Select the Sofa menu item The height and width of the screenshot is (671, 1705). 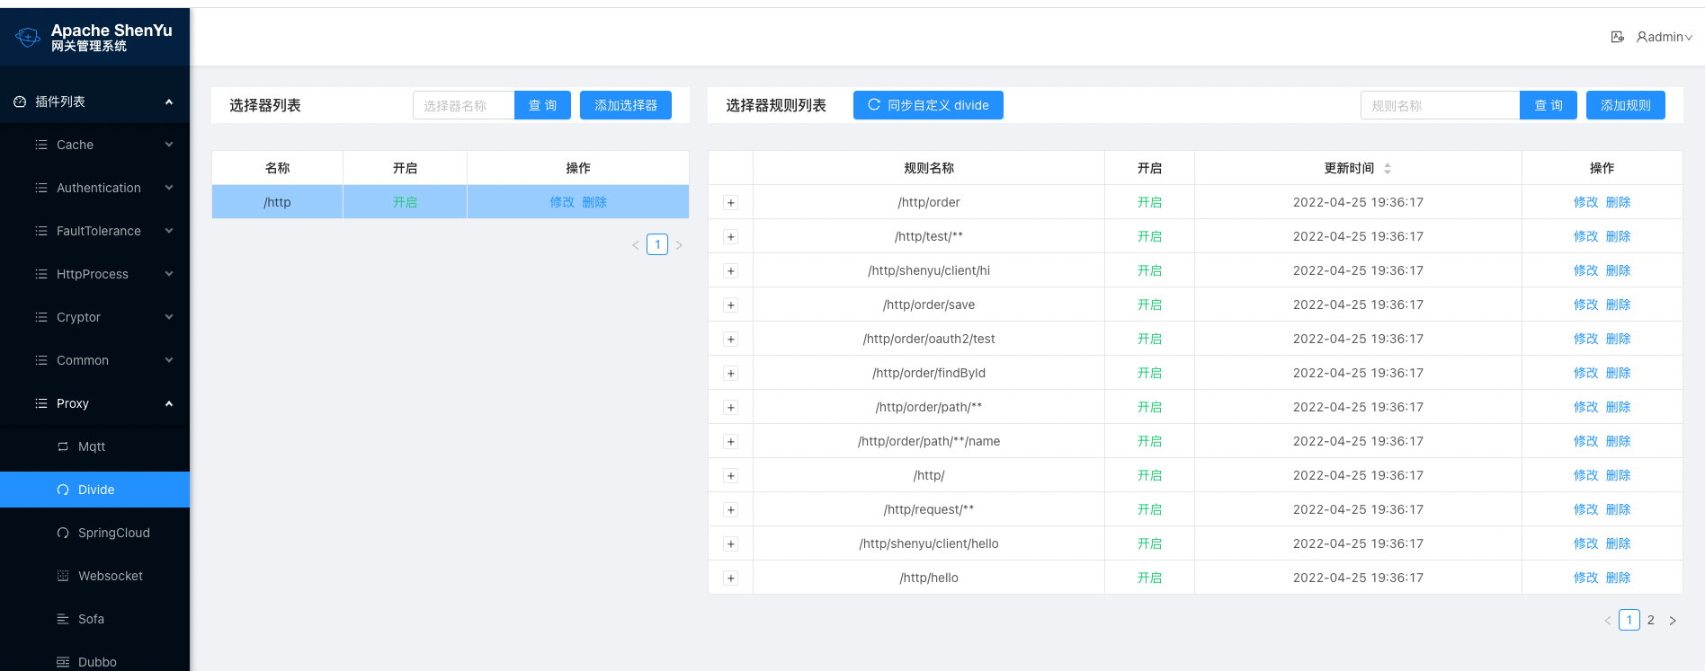(x=91, y=619)
